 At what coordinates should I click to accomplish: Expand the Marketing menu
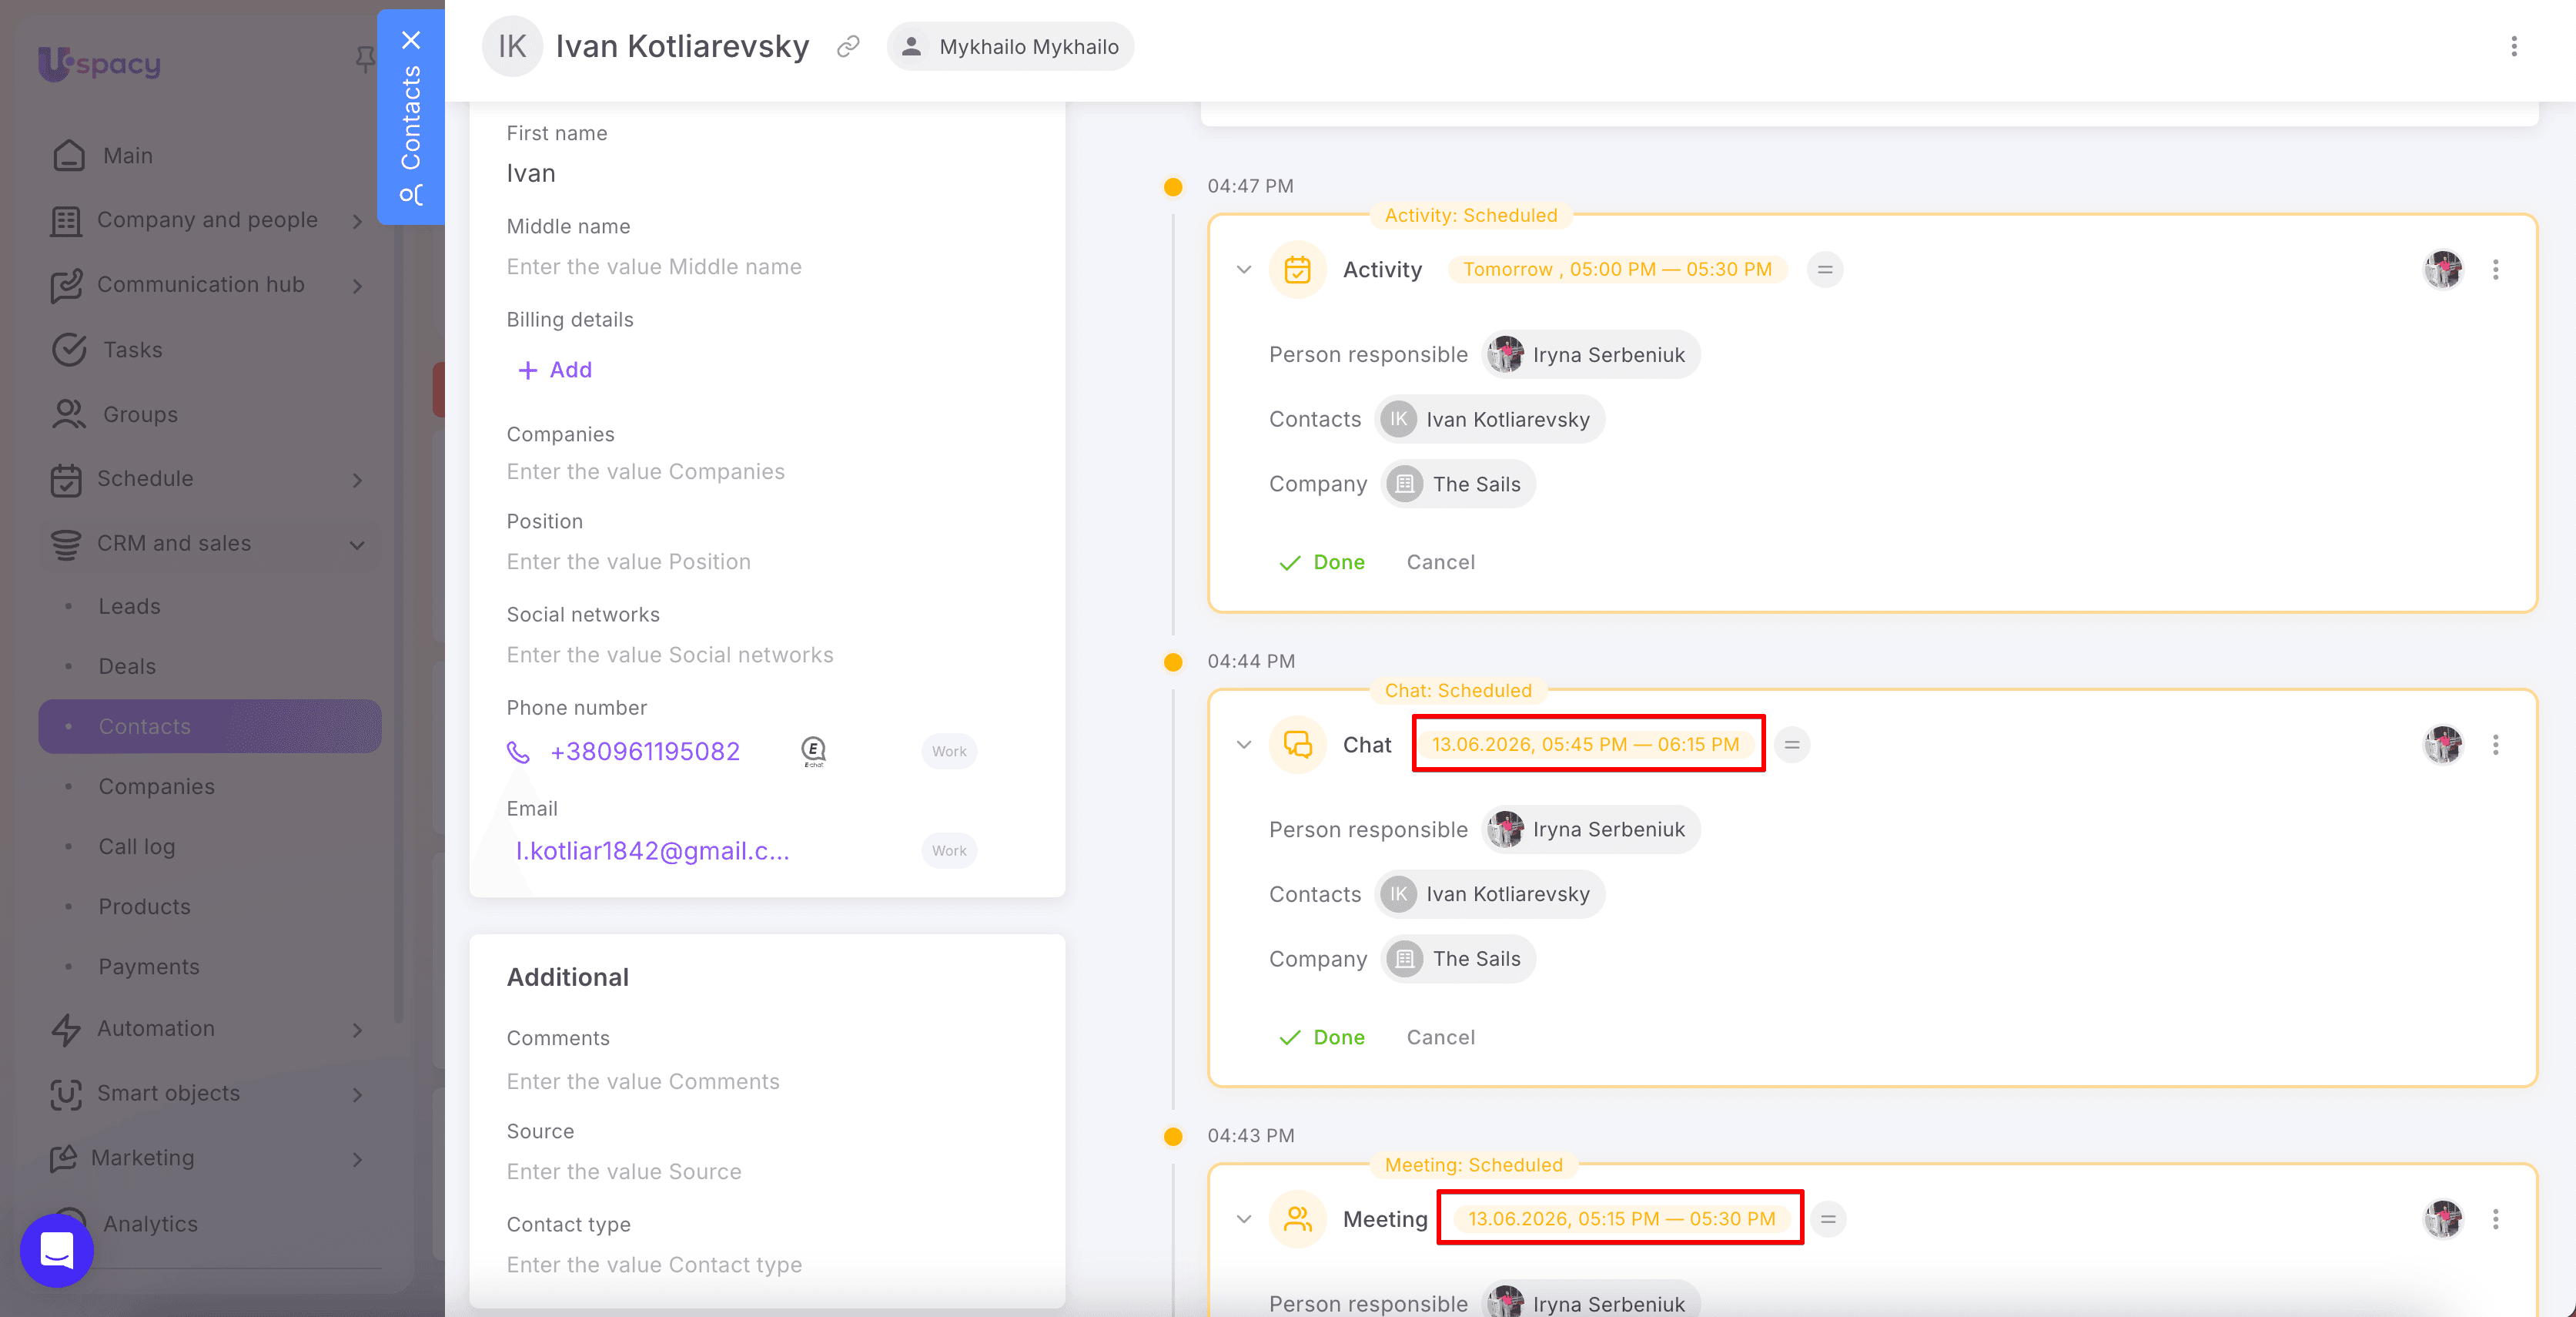pos(207,1158)
